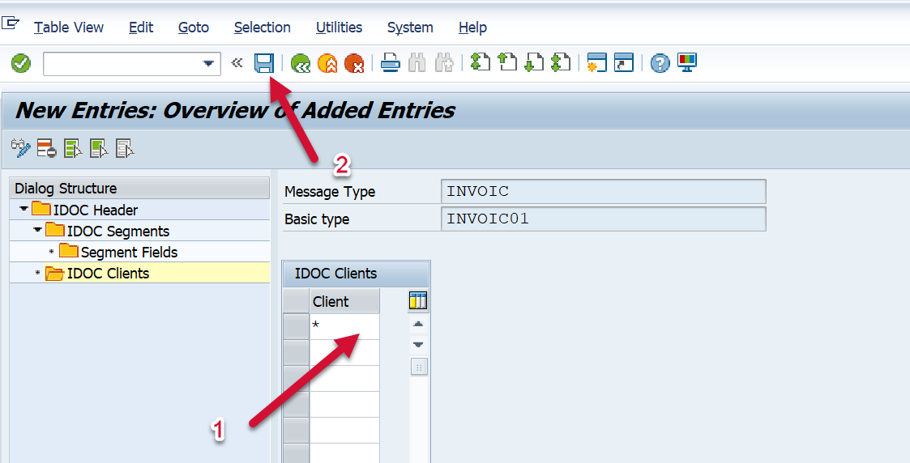910x463 pixels.
Task: Click the green Back icon
Action: (301, 63)
